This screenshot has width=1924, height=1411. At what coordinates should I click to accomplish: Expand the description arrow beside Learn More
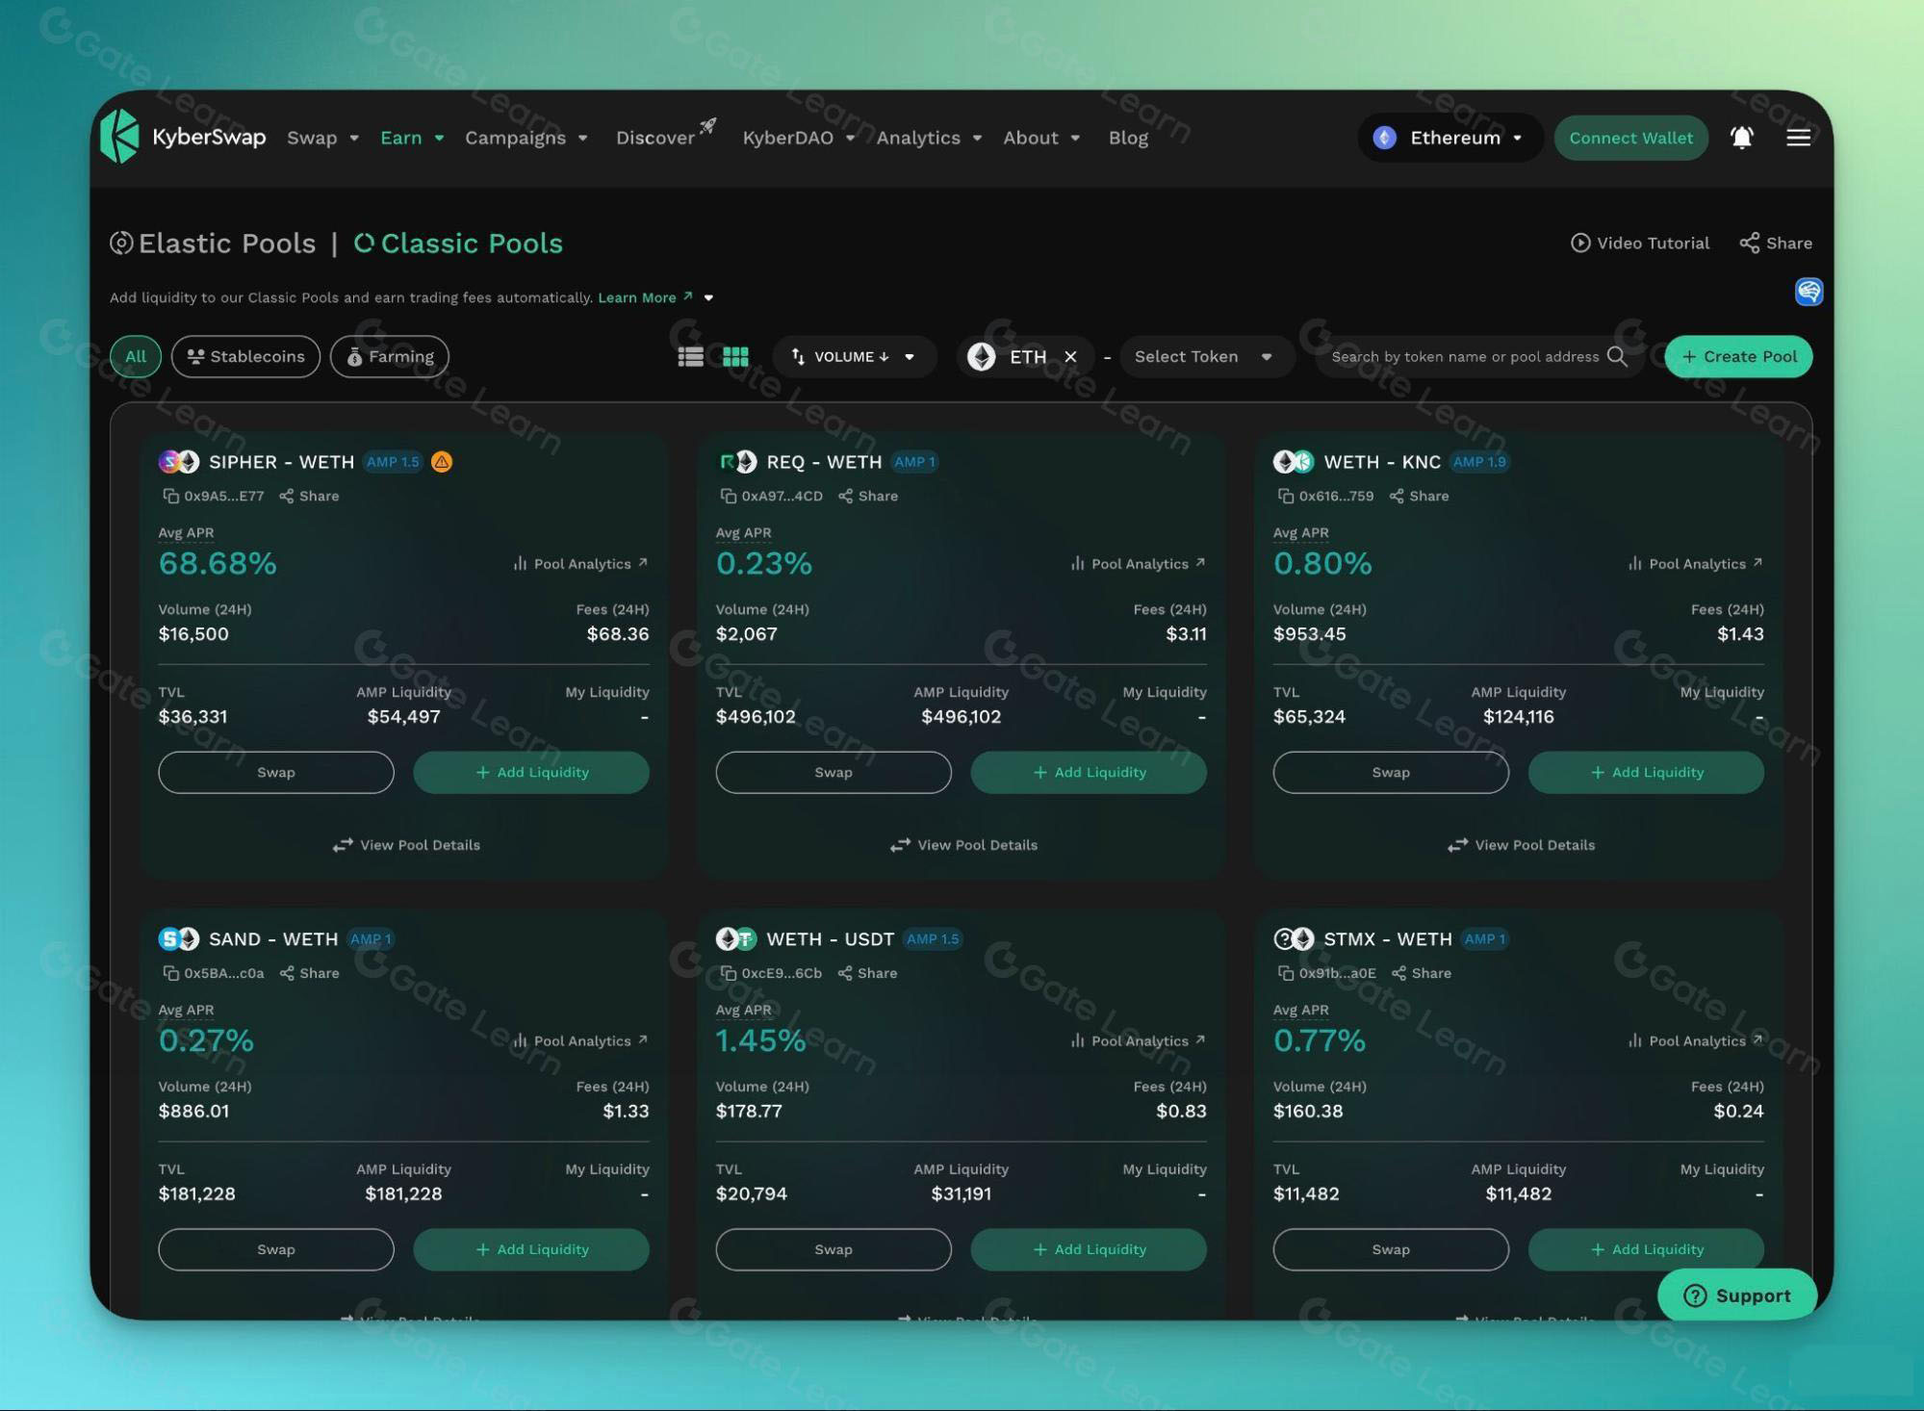tap(709, 298)
